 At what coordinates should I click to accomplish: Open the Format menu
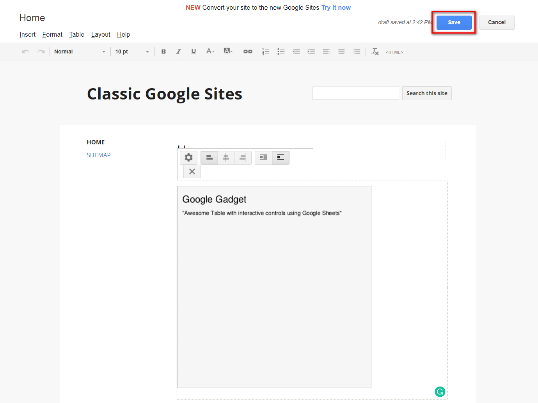pos(52,34)
